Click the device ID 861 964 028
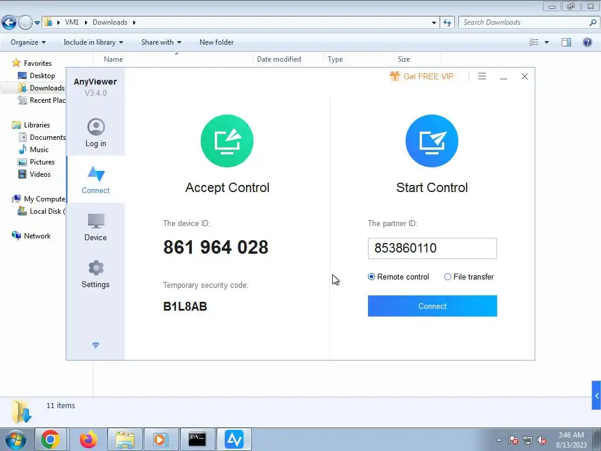 click(216, 247)
